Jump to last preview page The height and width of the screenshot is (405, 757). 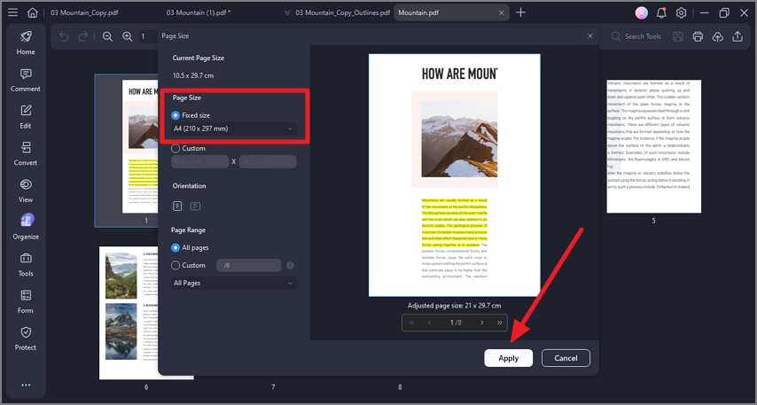(x=499, y=323)
